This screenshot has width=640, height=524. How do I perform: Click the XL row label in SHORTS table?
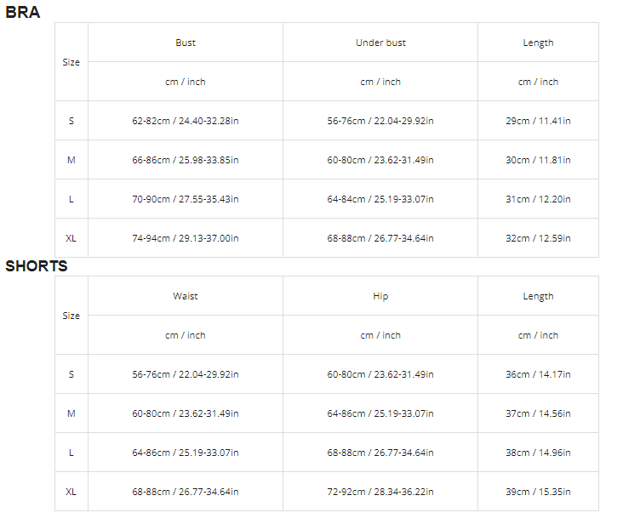coord(71,492)
